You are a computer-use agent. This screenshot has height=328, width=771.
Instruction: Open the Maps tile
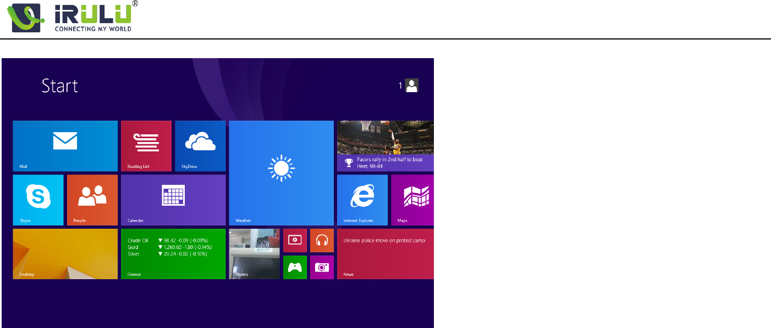click(412, 200)
